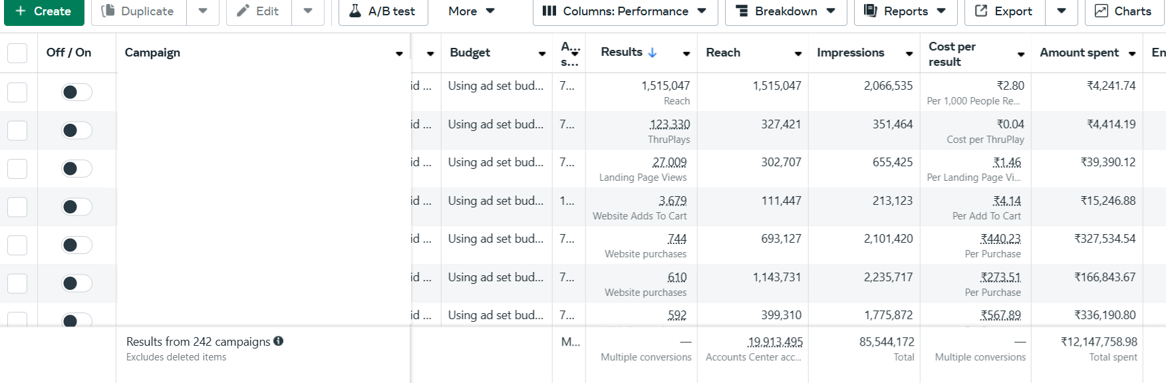This screenshot has height=383, width=1166.
Task: Check the select-all checkbox in the header
Action: (x=17, y=53)
